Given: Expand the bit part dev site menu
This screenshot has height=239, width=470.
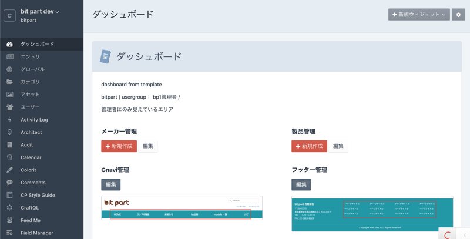Looking at the screenshot, I should (x=40, y=11).
